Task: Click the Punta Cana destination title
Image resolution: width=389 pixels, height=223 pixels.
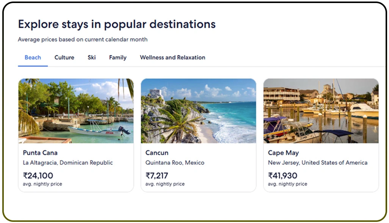Action: click(40, 153)
